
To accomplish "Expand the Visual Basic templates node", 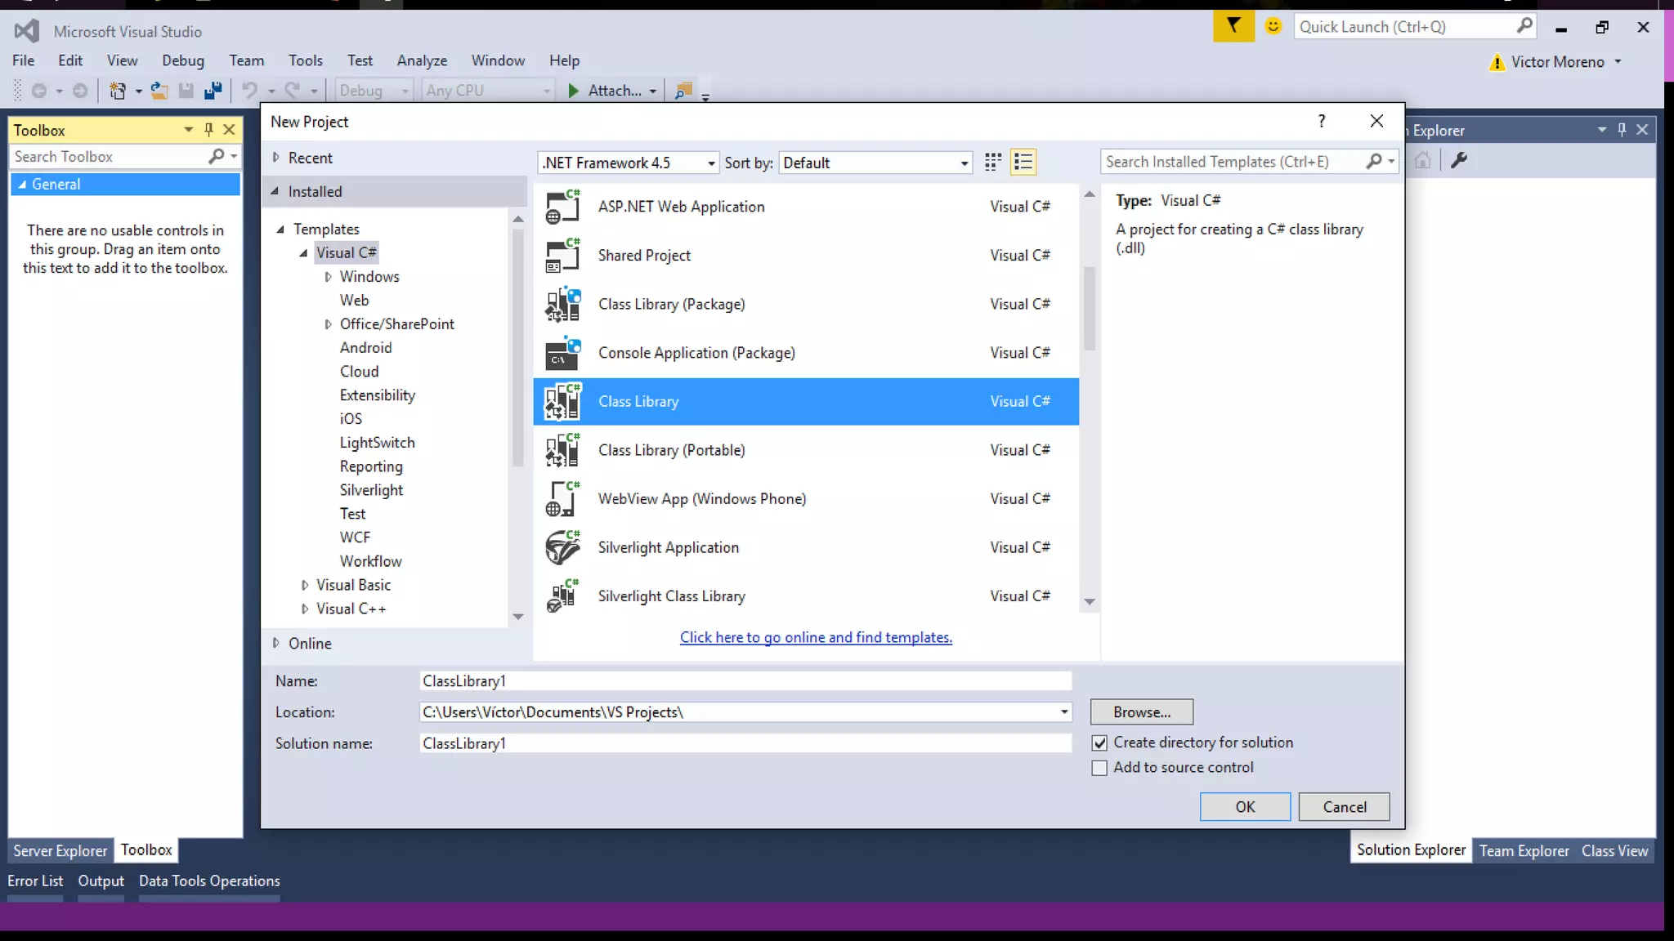I will point(305,585).
